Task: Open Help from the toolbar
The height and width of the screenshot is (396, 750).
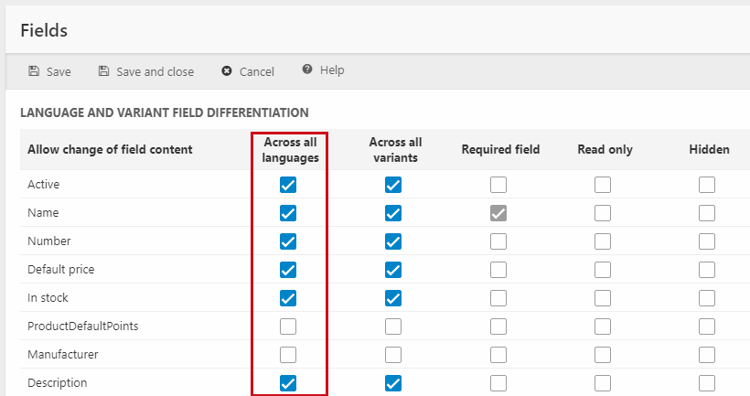Action: click(x=331, y=70)
